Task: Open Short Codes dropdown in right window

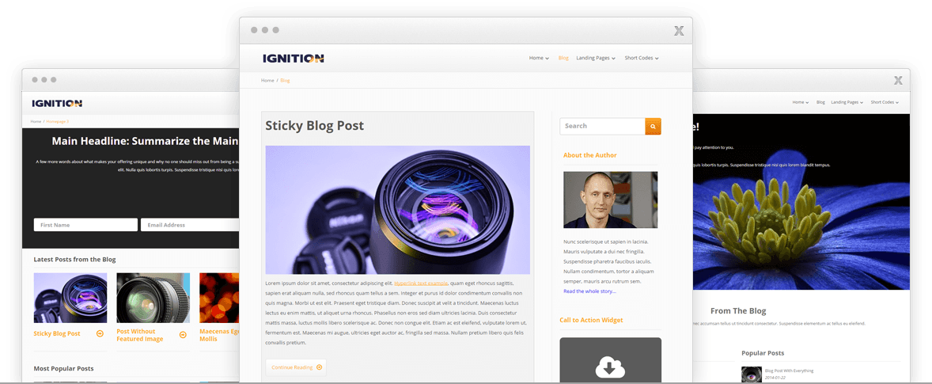Action: tap(885, 102)
